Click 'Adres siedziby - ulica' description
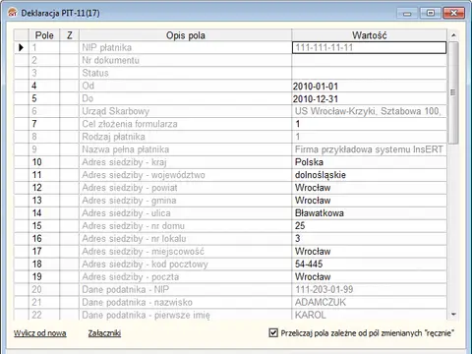This screenshot has width=472, height=354. coord(185,213)
